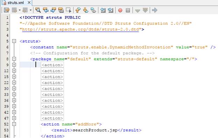Expand the folded action at line 12
Image resolution: width=218 pixels, height=138 pixels.
tap(14, 71)
